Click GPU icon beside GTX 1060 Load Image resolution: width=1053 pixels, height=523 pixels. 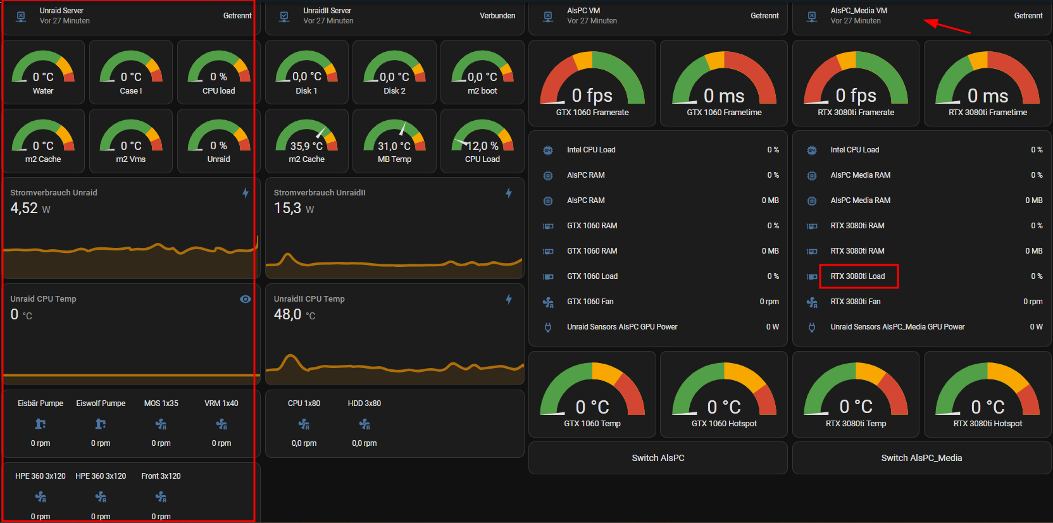[x=548, y=276]
